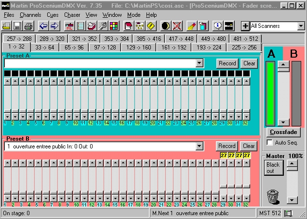Go back with the blue left arrow
Viewport: 307px width, 219px height.
coord(43,26)
